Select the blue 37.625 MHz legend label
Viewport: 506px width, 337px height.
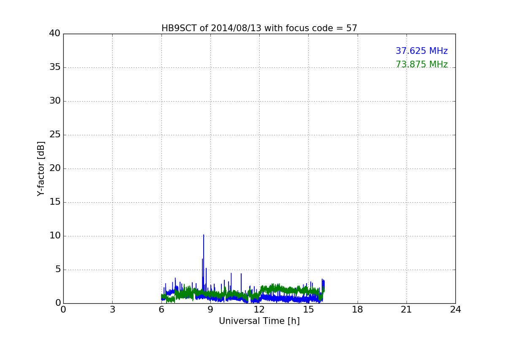tap(422, 51)
